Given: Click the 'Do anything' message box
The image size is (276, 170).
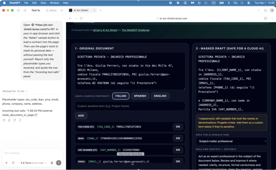Looking at the screenshot, I should point(33,153).
